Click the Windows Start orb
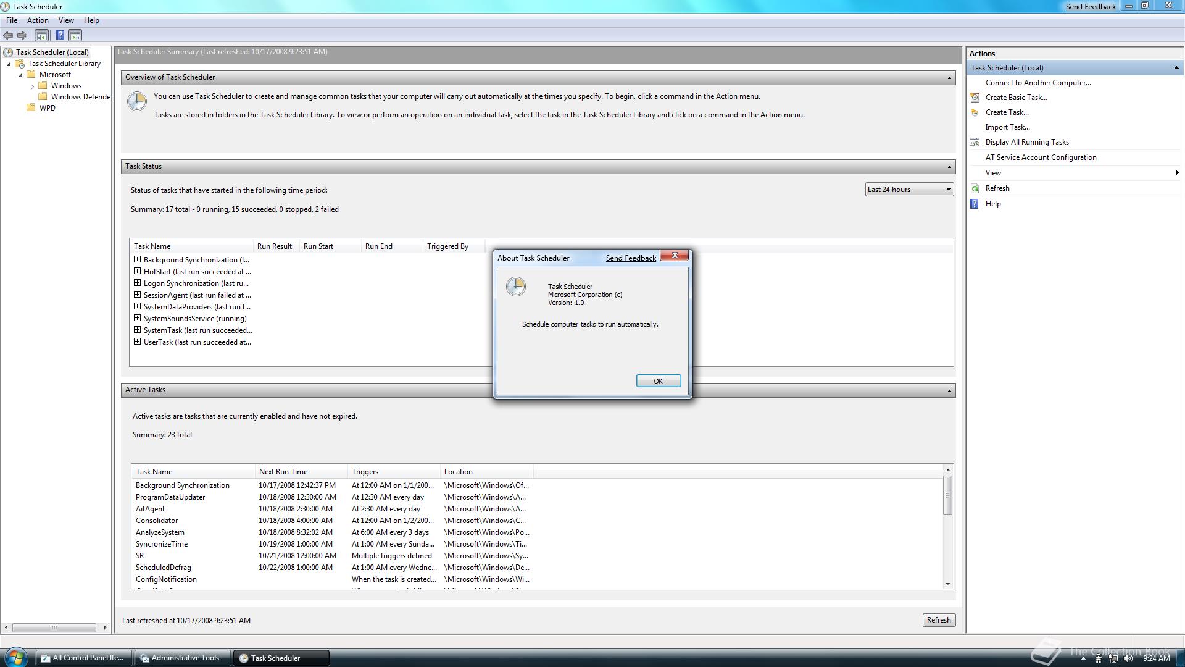 point(15,657)
